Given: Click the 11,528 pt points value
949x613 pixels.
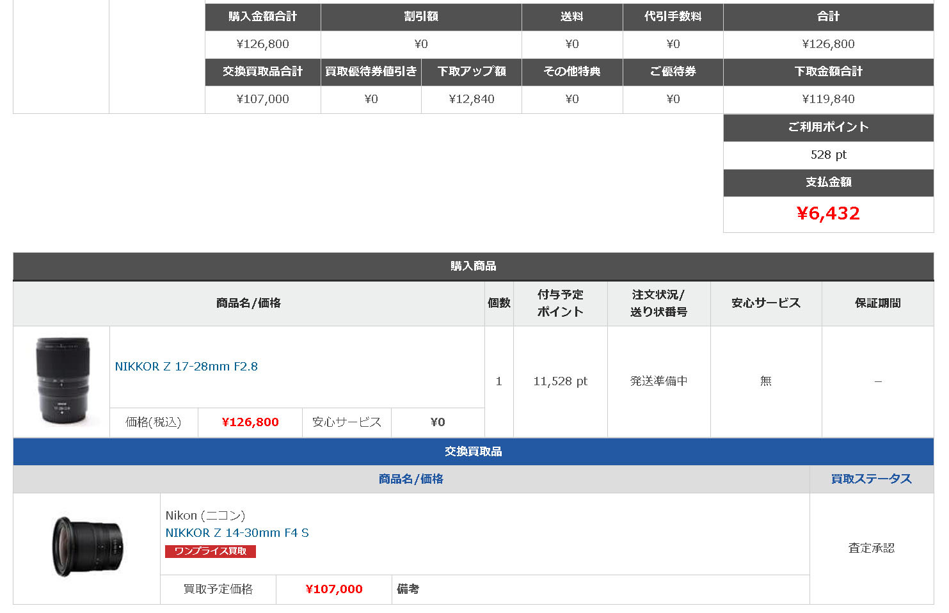Looking at the screenshot, I should [x=561, y=381].
